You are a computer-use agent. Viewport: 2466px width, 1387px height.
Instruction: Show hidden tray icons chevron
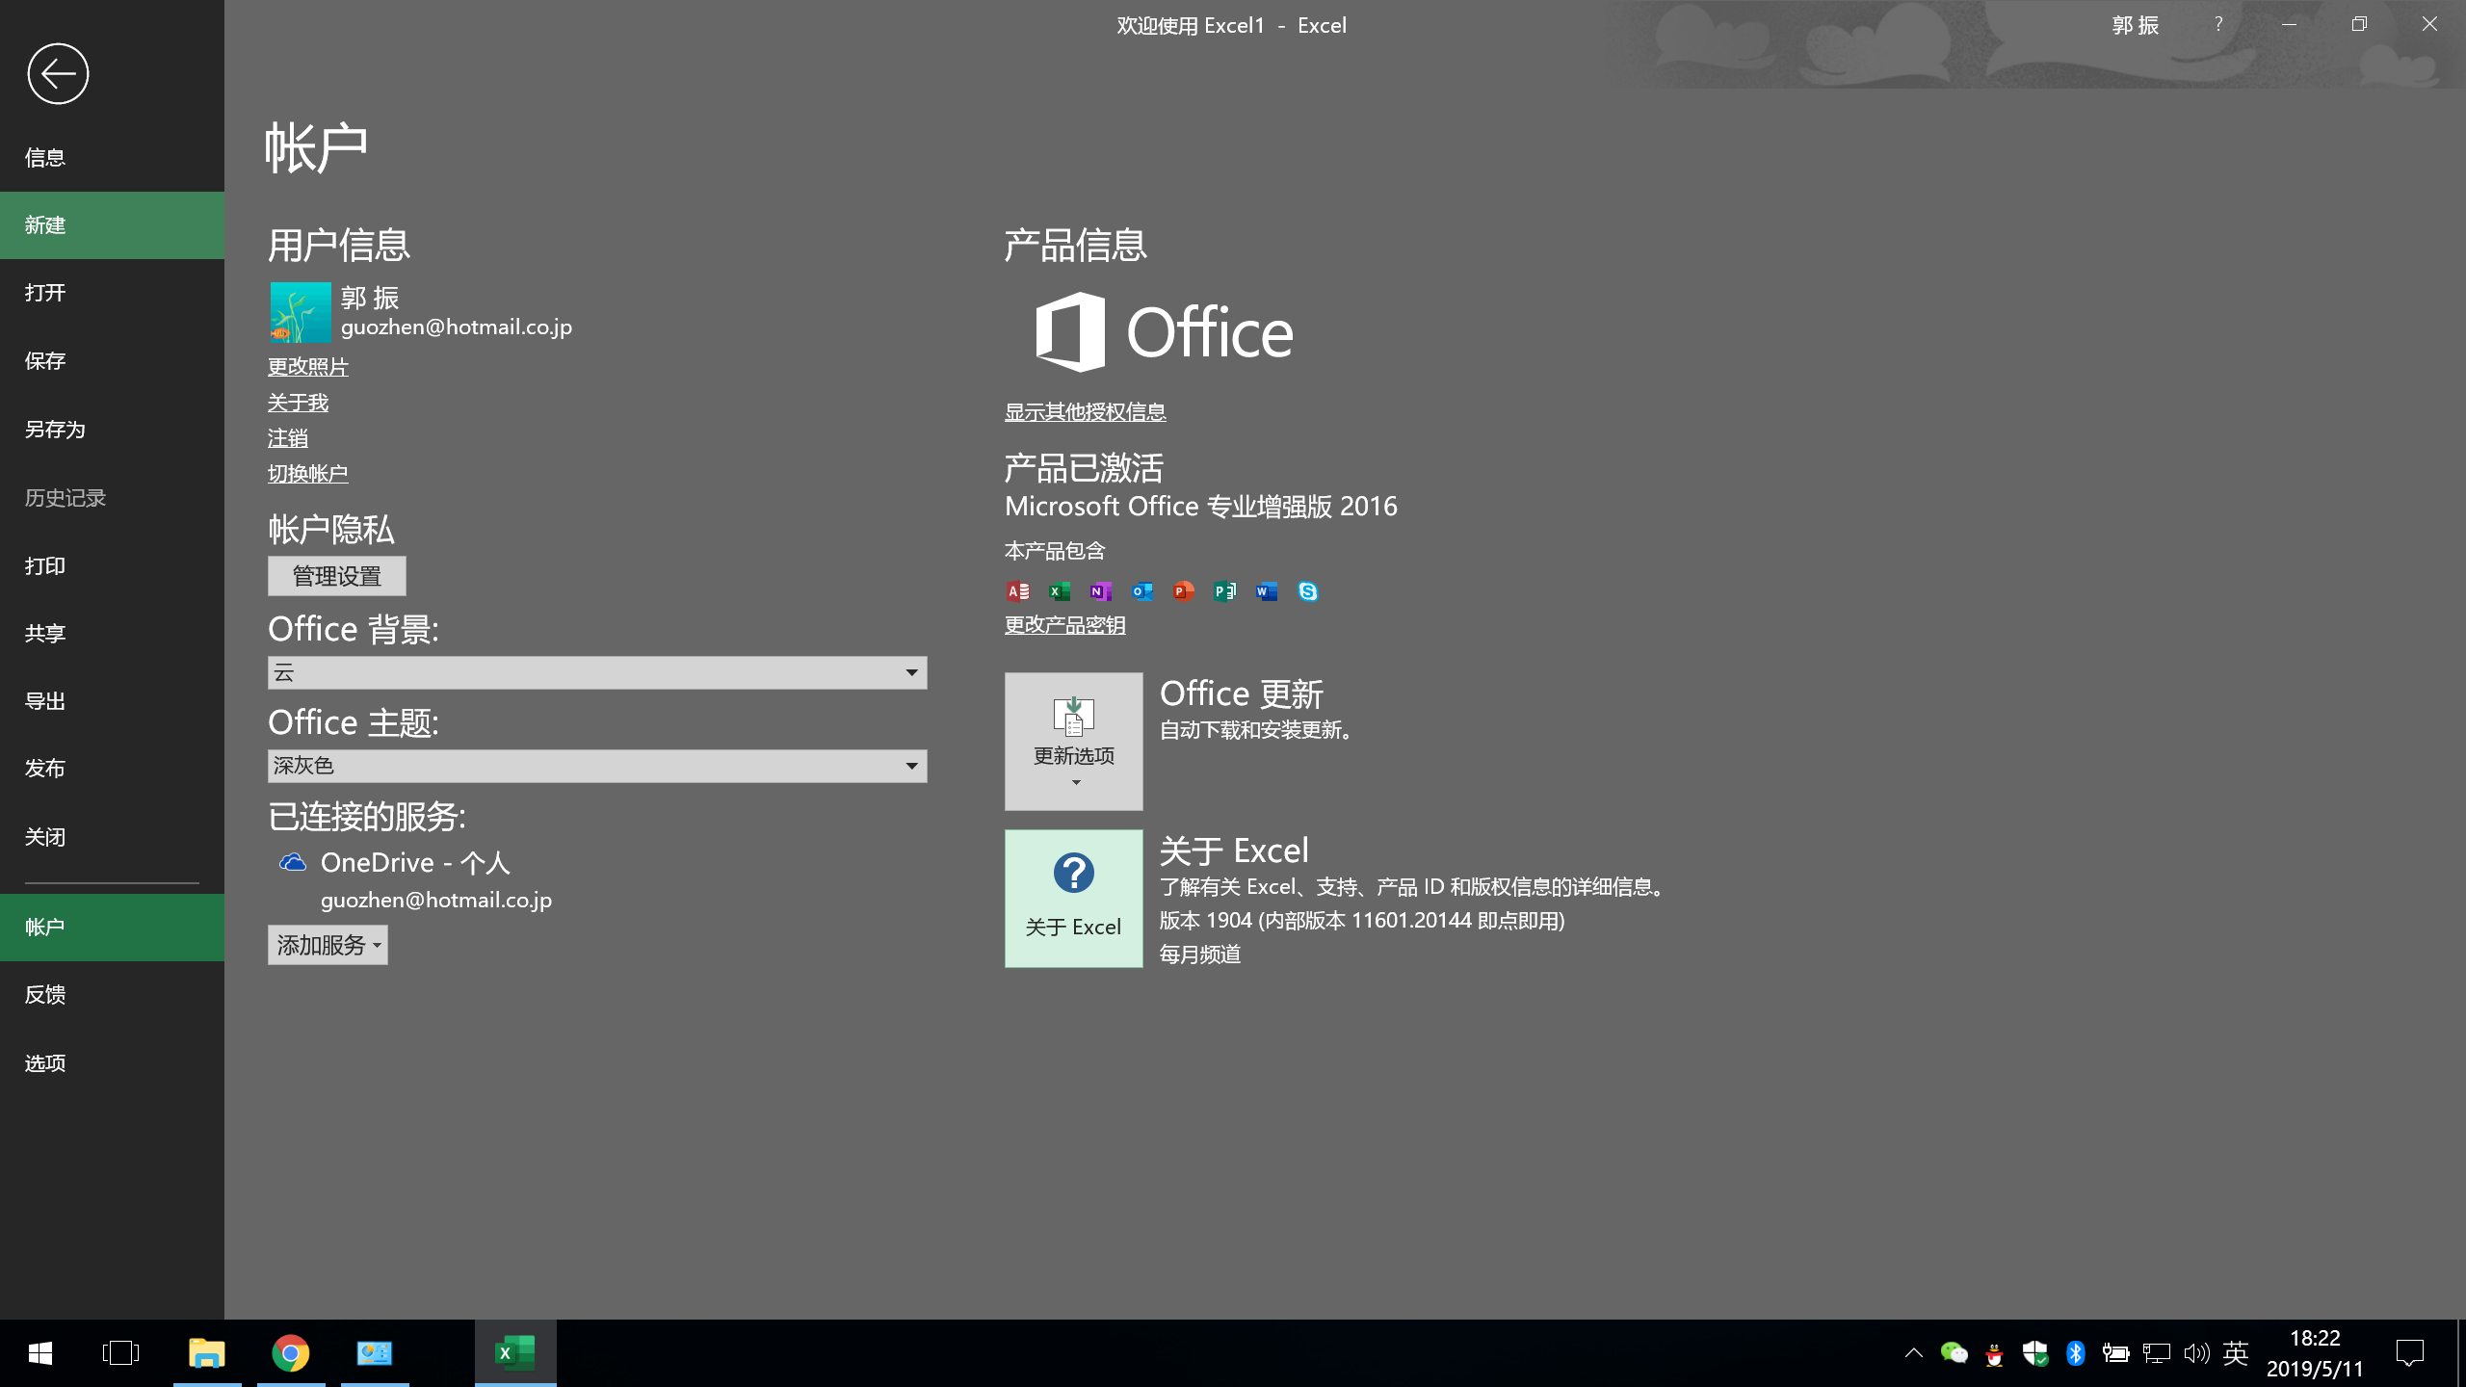pos(1914,1353)
